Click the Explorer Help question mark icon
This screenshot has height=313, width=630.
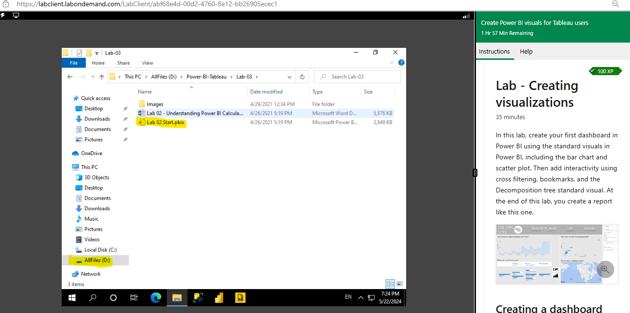pyautogui.click(x=401, y=63)
